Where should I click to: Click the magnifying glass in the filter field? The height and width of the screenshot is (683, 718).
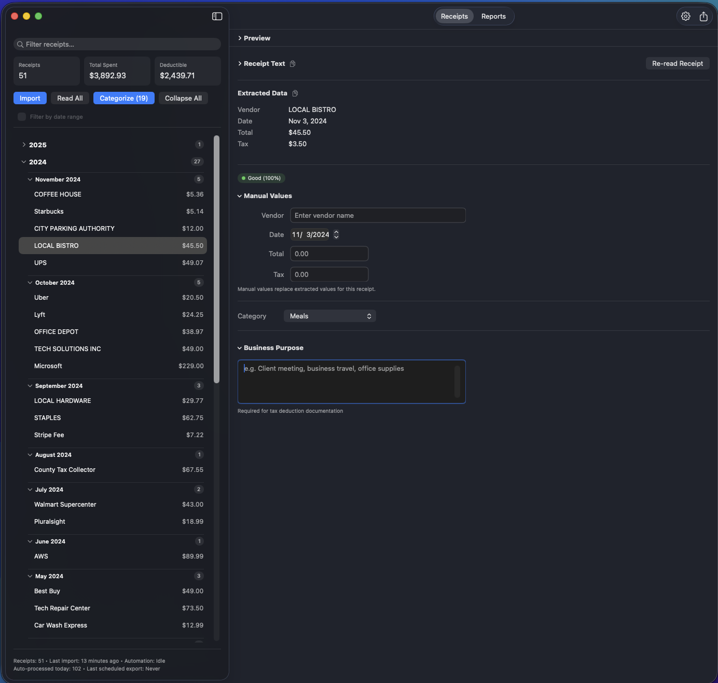(20, 44)
